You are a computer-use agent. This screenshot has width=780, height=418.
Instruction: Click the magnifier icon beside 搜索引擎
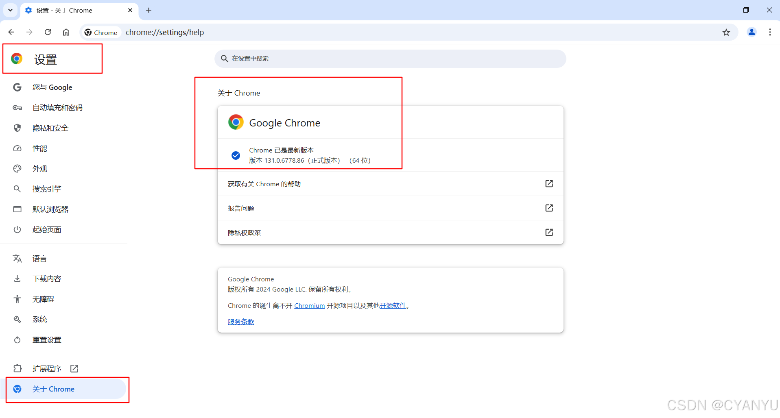[17, 189]
